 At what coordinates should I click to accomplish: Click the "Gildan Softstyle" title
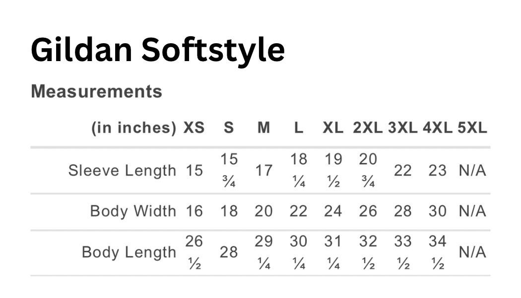click(x=158, y=50)
